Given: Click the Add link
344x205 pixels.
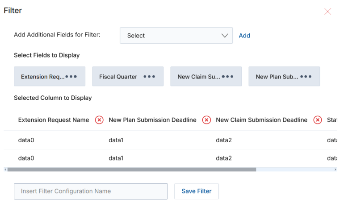Looking at the screenshot, I should pyautogui.click(x=244, y=36).
